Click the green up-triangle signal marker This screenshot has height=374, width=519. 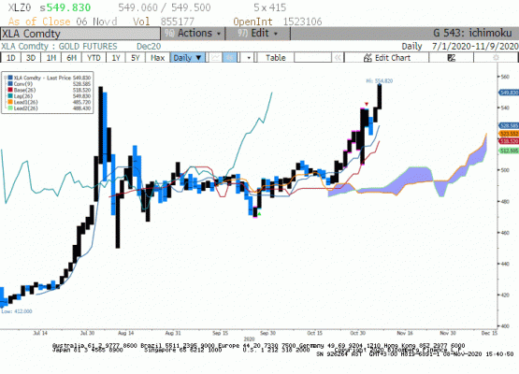(x=259, y=214)
